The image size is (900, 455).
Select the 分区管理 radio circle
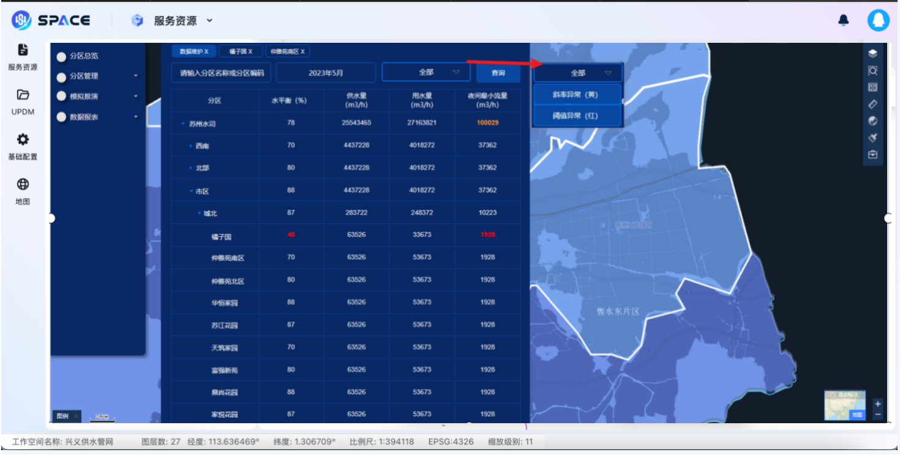click(61, 77)
